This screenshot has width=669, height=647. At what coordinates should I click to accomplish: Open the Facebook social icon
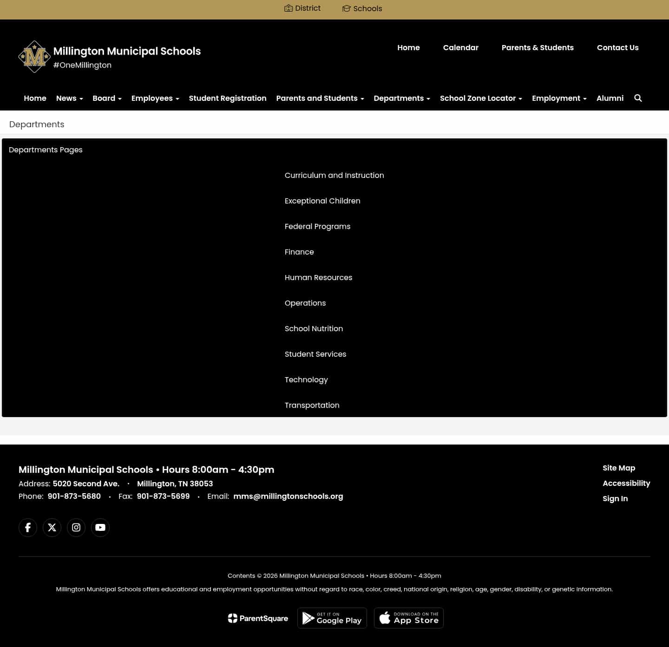pyautogui.click(x=28, y=528)
